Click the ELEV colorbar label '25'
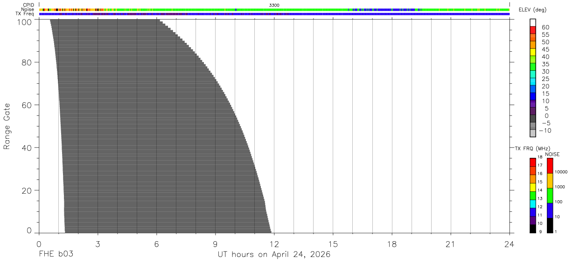The width and height of the screenshot is (573, 264). pyautogui.click(x=545, y=79)
